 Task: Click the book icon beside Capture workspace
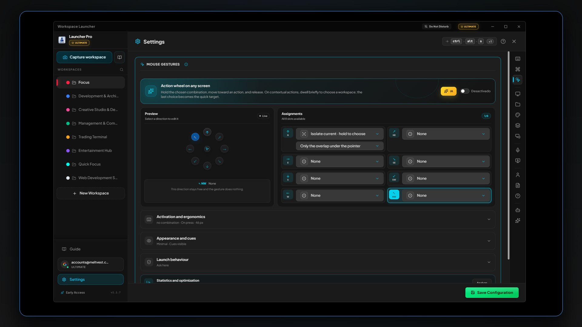point(119,57)
